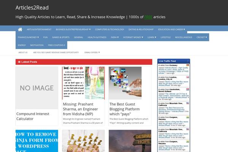Open the Lifestyle category

tap(165, 37)
